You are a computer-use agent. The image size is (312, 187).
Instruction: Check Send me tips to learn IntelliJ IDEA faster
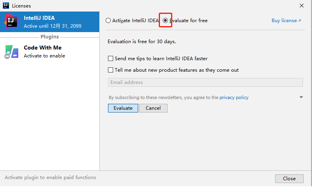[x=110, y=58]
